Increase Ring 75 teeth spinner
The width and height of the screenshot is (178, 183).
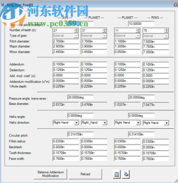click(166, 29)
